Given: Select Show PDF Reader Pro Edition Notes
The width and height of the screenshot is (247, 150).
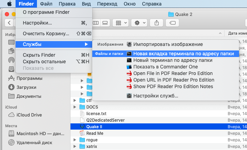Looking at the screenshot, I should (x=165, y=86).
